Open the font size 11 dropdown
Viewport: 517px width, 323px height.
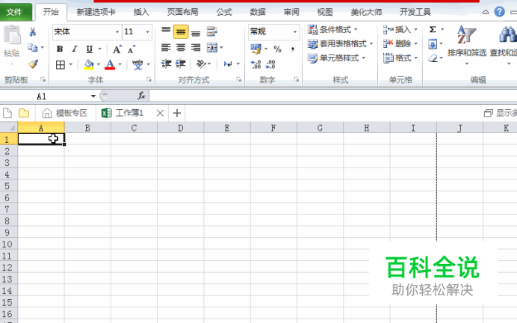point(147,32)
